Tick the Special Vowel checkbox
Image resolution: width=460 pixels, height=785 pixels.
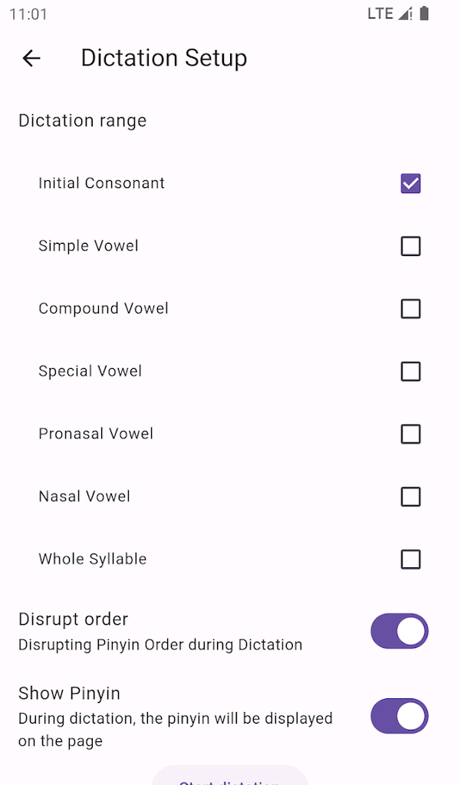411,371
